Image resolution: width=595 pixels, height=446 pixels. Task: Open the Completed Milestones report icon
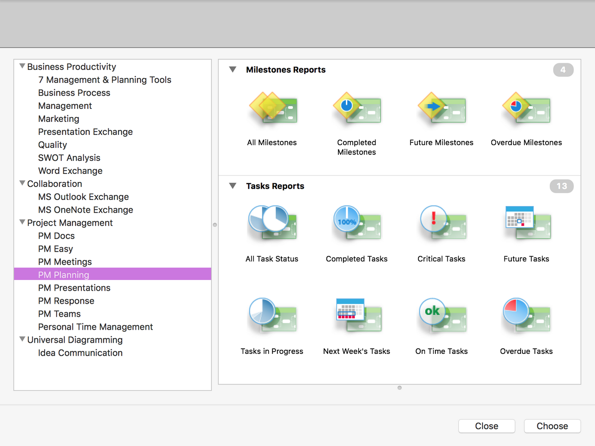[x=357, y=109]
